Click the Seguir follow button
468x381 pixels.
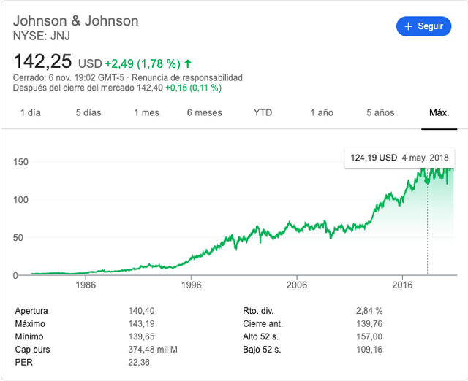[423, 26]
